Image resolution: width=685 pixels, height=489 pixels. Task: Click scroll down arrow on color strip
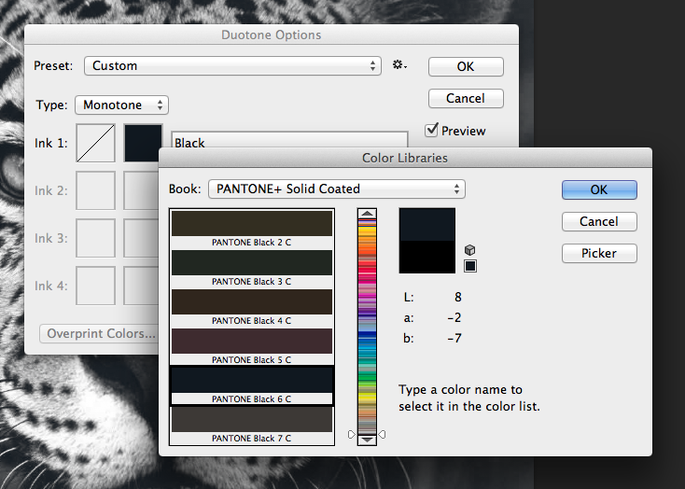367,440
